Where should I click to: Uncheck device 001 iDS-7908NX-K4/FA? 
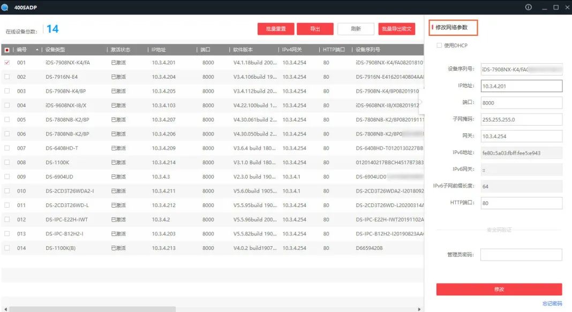click(x=7, y=63)
